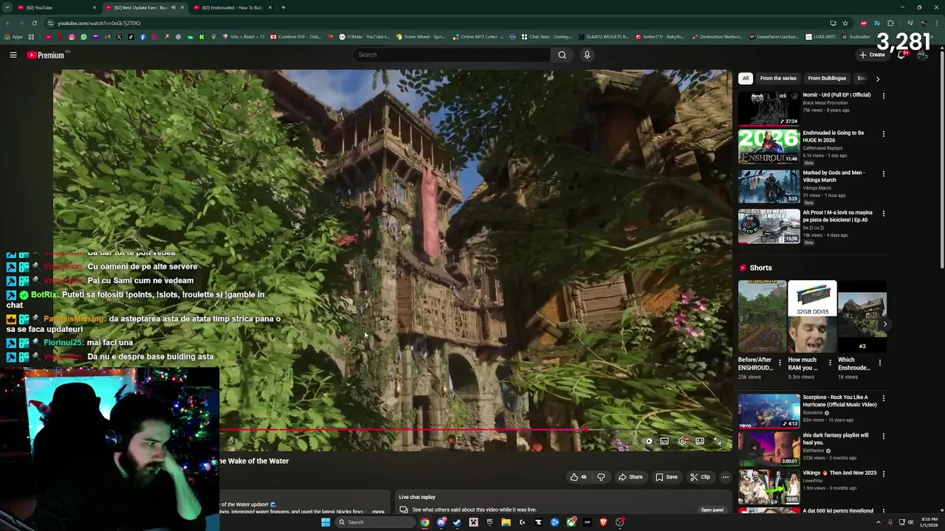945x531 pixels.
Task: Open Alt Prost biciclete Ep.40 video
Action: [769, 226]
